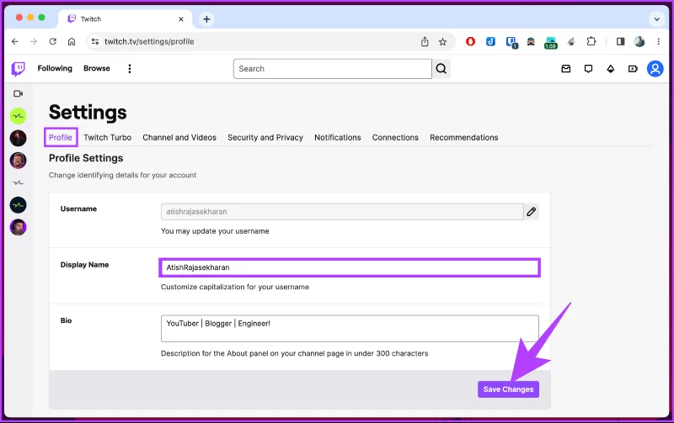
Task: Click the small grey pulse icon in sidebar
Action: (18, 182)
